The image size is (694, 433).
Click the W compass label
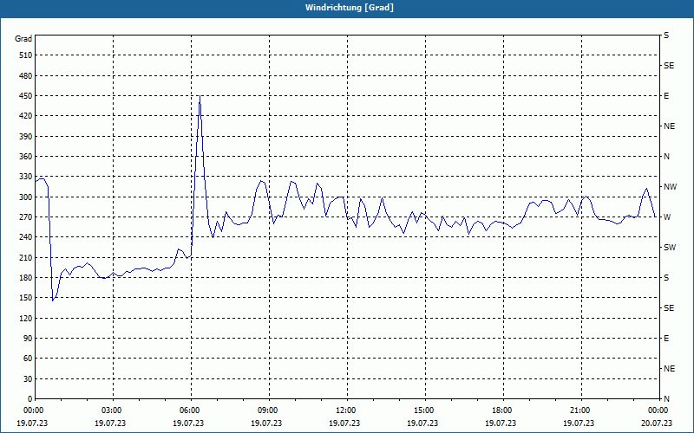click(667, 217)
